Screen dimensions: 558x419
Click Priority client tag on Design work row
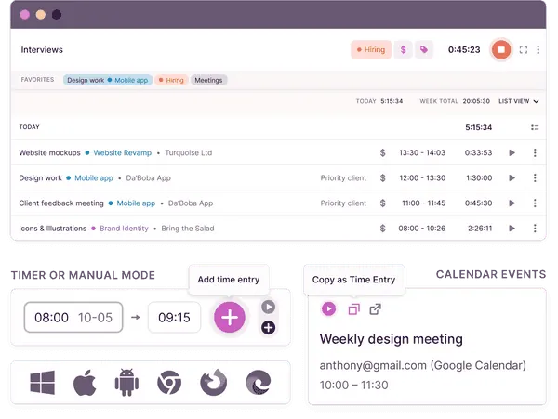coord(343,178)
